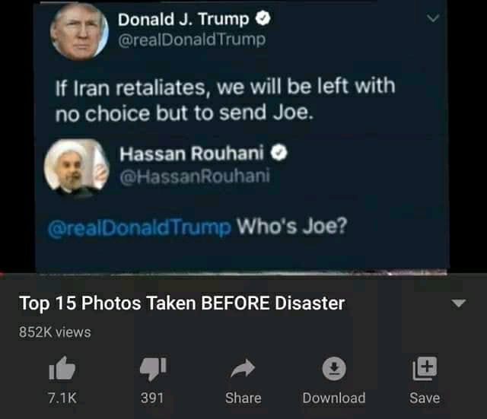Click the 7.1K likes count
487x419 pixels.
click(x=62, y=398)
